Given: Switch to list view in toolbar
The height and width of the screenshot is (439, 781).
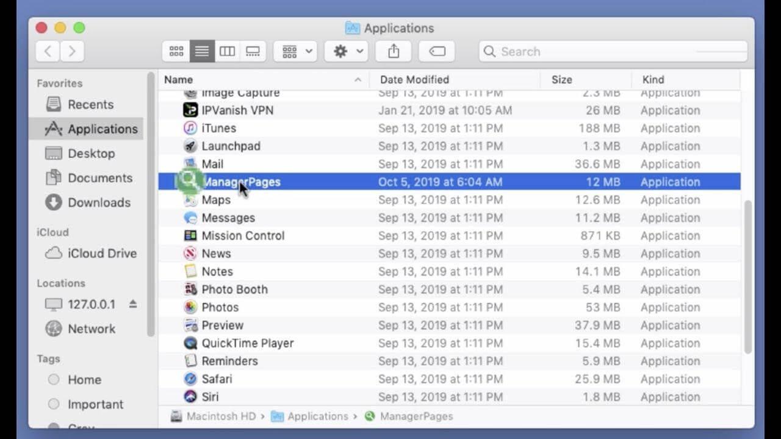Looking at the screenshot, I should point(202,52).
